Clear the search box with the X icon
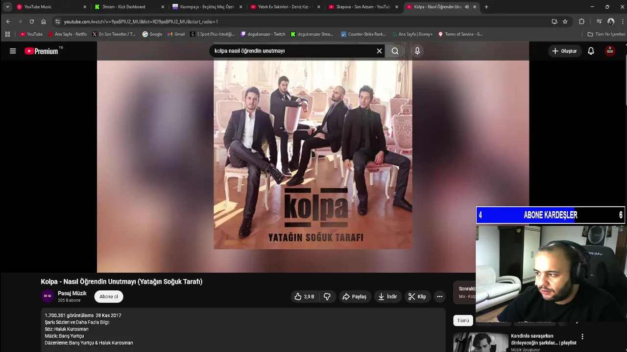 pyautogui.click(x=379, y=51)
